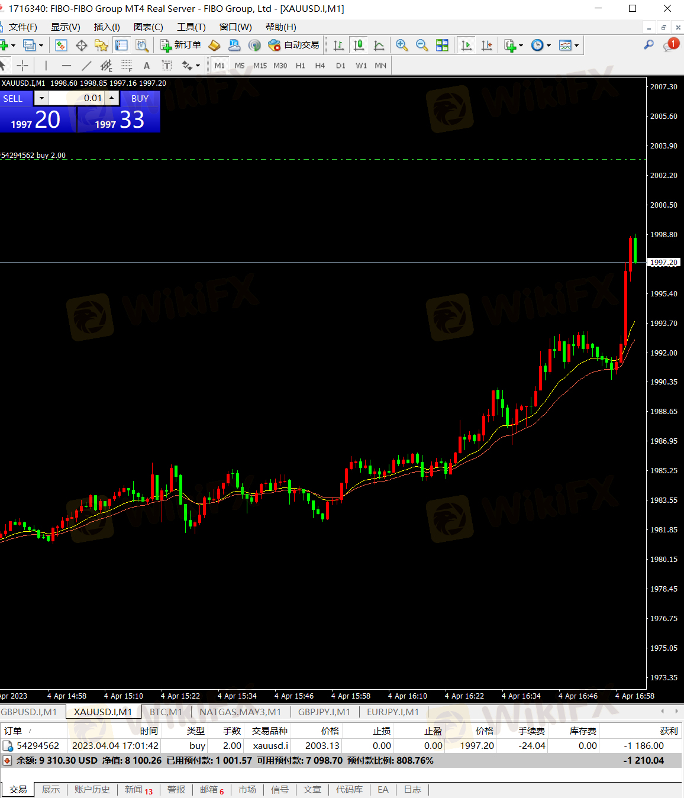Open the tile windows grid icon

point(442,45)
